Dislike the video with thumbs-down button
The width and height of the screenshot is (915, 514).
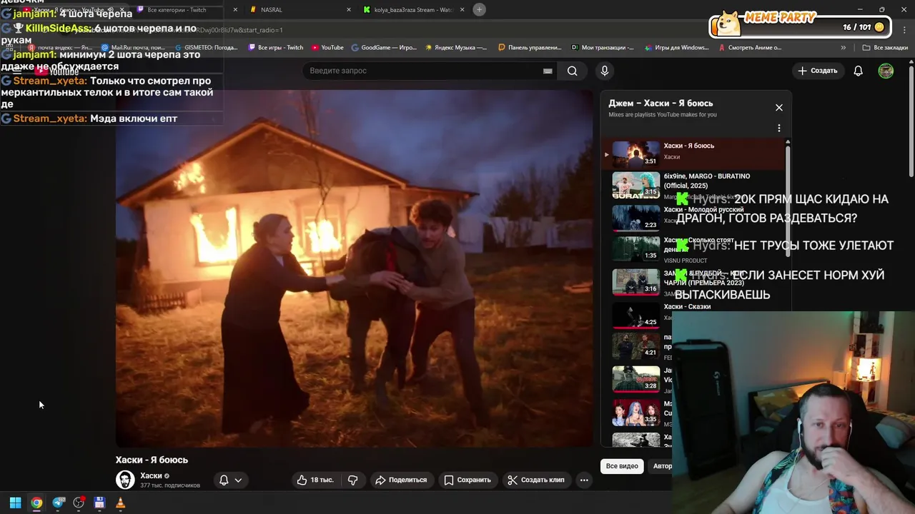coord(352,480)
